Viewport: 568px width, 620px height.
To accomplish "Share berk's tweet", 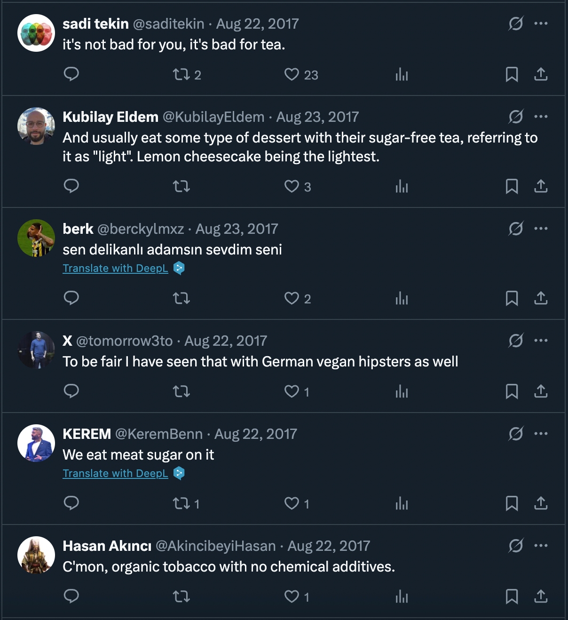I will click(x=541, y=298).
